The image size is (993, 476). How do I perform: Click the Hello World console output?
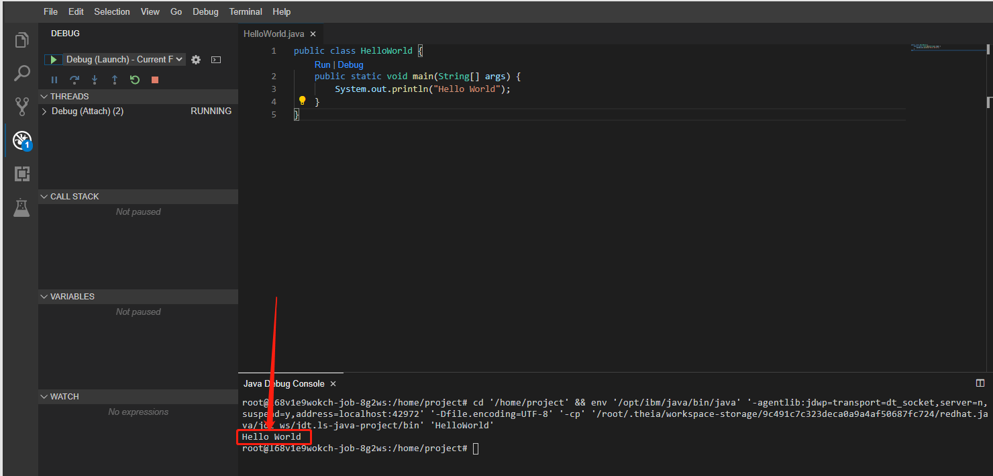tap(272, 437)
